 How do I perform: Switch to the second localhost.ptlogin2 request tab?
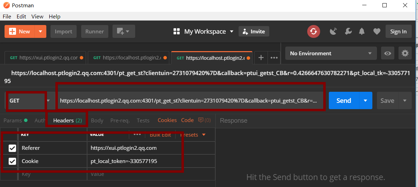click(x=129, y=58)
